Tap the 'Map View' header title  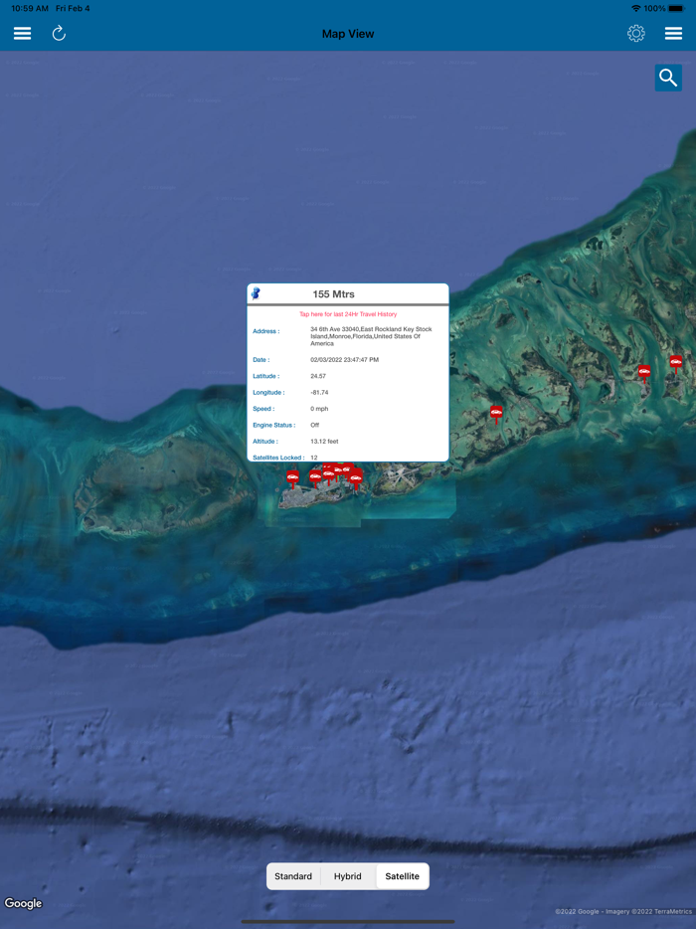click(x=348, y=34)
